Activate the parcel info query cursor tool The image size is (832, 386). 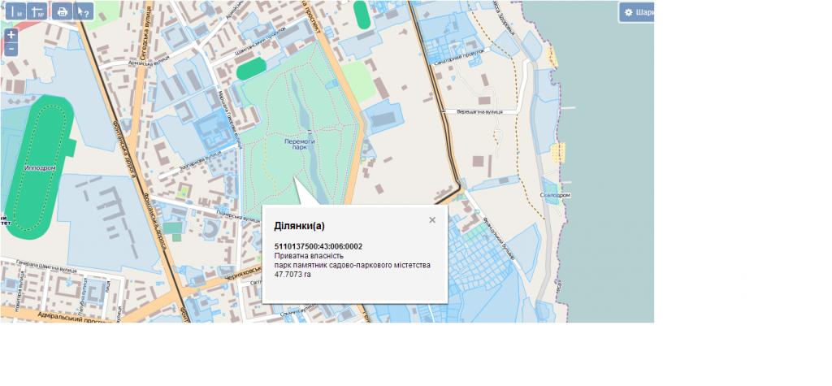83,11
